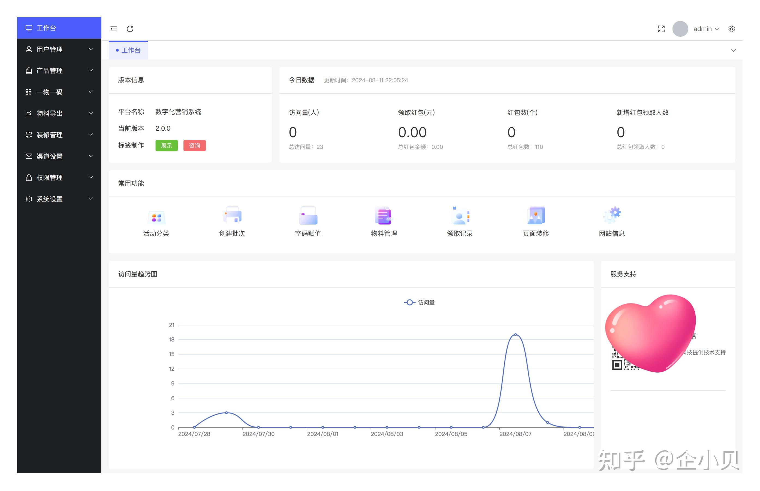Click the 空码赋值 label

pyautogui.click(x=308, y=233)
